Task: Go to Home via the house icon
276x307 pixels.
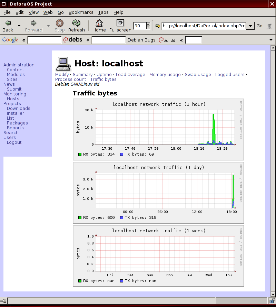Action: (x=99, y=23)
